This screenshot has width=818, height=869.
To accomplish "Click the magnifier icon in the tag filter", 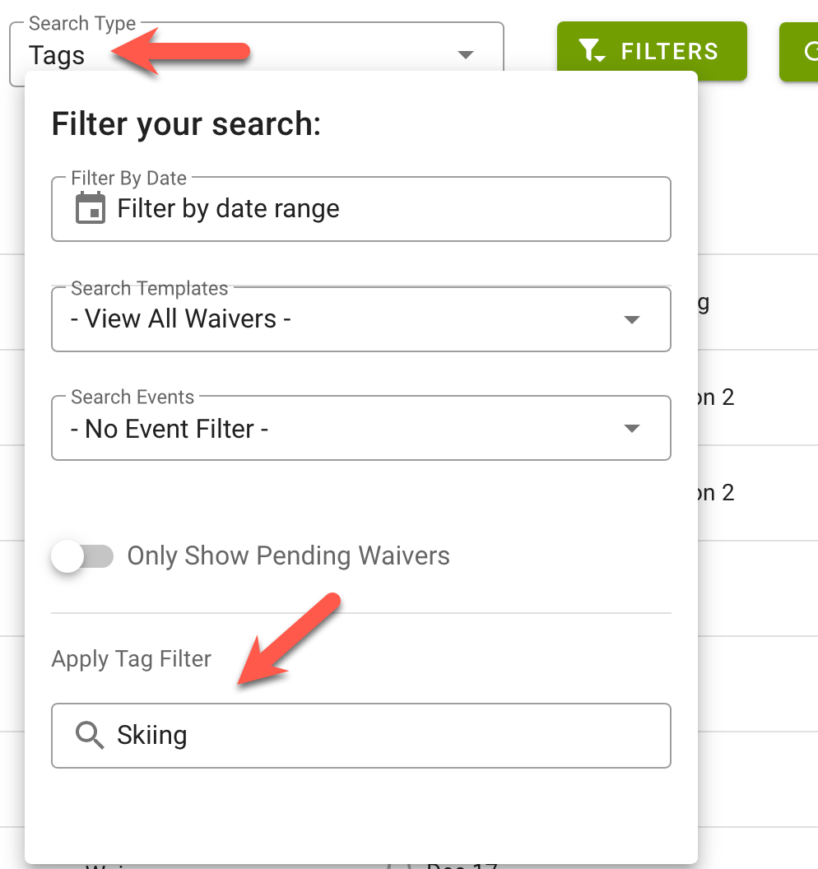I will click(x=90, y=736).
